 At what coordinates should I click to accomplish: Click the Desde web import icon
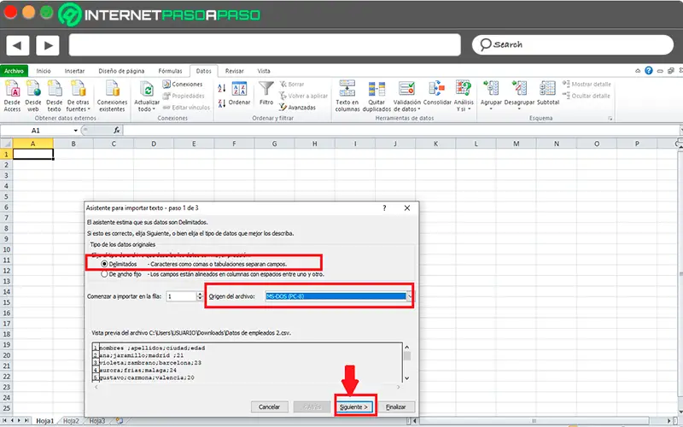pos(33,96)
